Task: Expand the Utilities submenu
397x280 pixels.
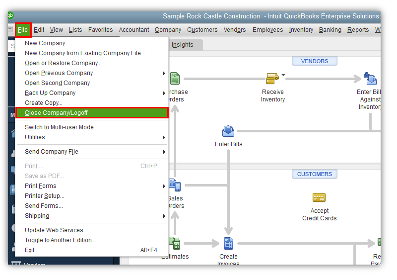Action: pyautogui.click(x=92, y=137)
